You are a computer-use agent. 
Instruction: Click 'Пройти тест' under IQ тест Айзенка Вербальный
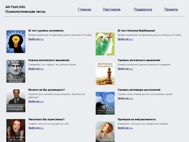tap(125, 39)
